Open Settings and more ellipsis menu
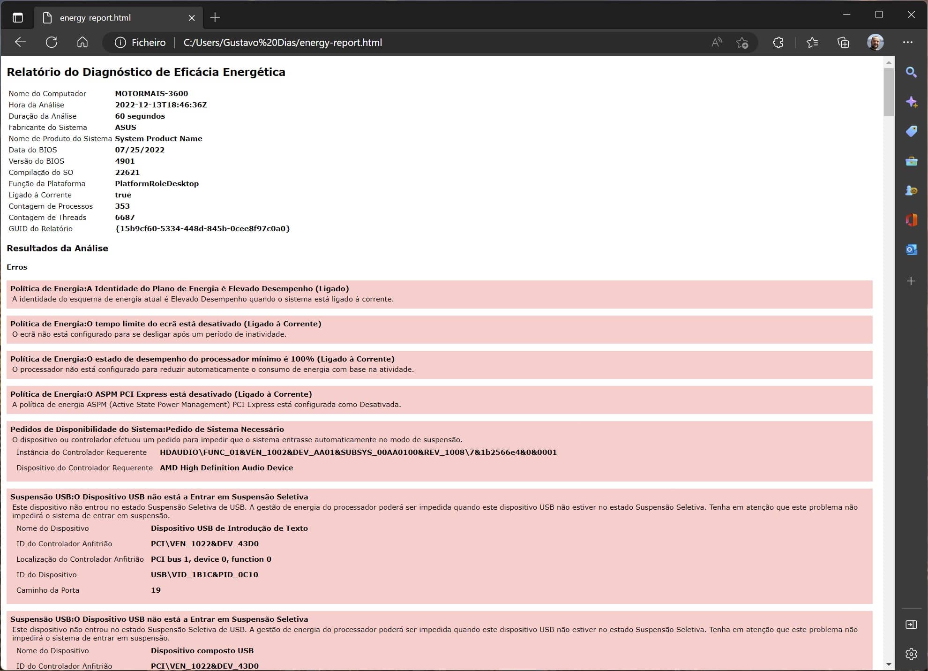 point(908,42)
